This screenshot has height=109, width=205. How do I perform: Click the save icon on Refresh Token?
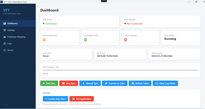133,83
